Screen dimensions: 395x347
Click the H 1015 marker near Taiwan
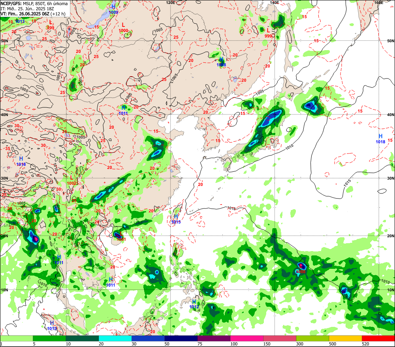[176, 219]
